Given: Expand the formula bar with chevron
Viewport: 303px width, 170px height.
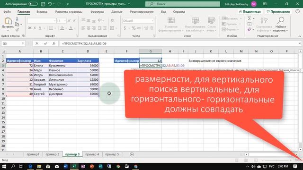Looking at the screenshot, I should tap(300, 43).
